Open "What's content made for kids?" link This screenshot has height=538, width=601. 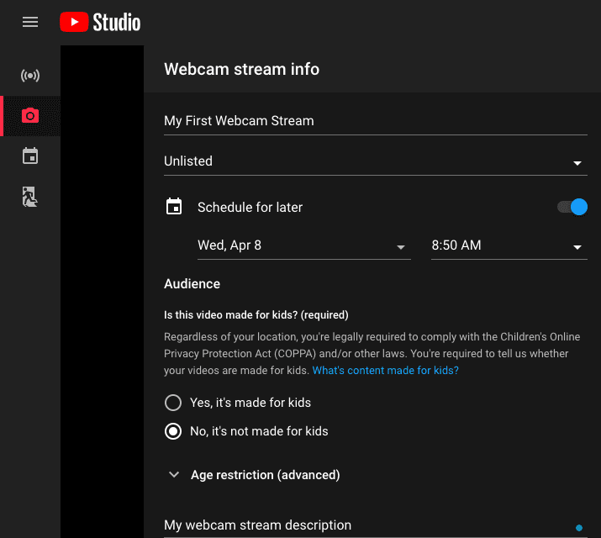pos(385,370)
